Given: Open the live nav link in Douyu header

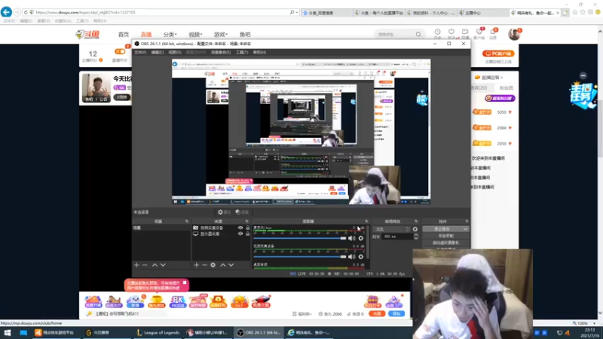Looking at the screenshot, I should tap(146, 35).
